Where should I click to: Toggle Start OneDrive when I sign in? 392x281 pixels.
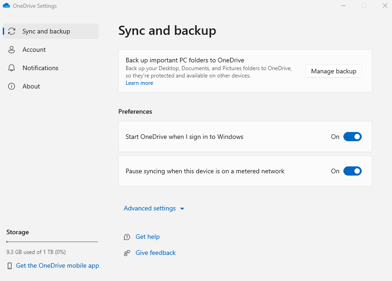click(x=352, y=137)
